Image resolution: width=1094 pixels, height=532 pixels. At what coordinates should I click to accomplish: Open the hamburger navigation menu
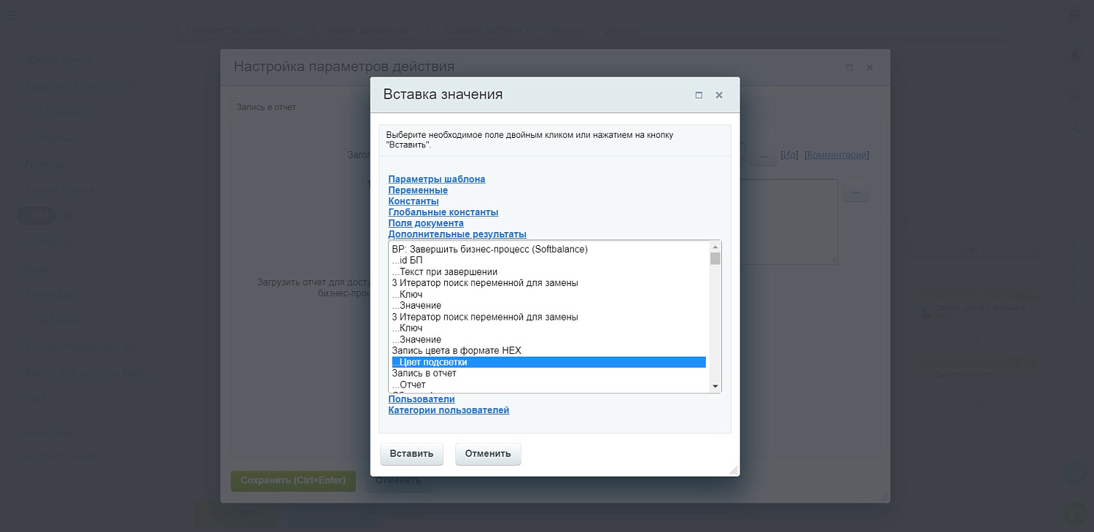pos(11,14)
